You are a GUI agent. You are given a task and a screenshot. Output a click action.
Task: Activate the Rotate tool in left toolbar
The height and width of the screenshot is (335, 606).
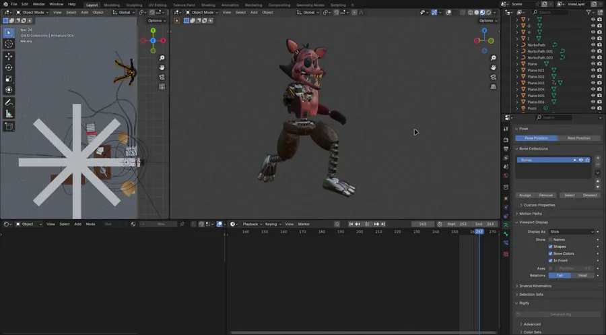click(x=9, y=67)
